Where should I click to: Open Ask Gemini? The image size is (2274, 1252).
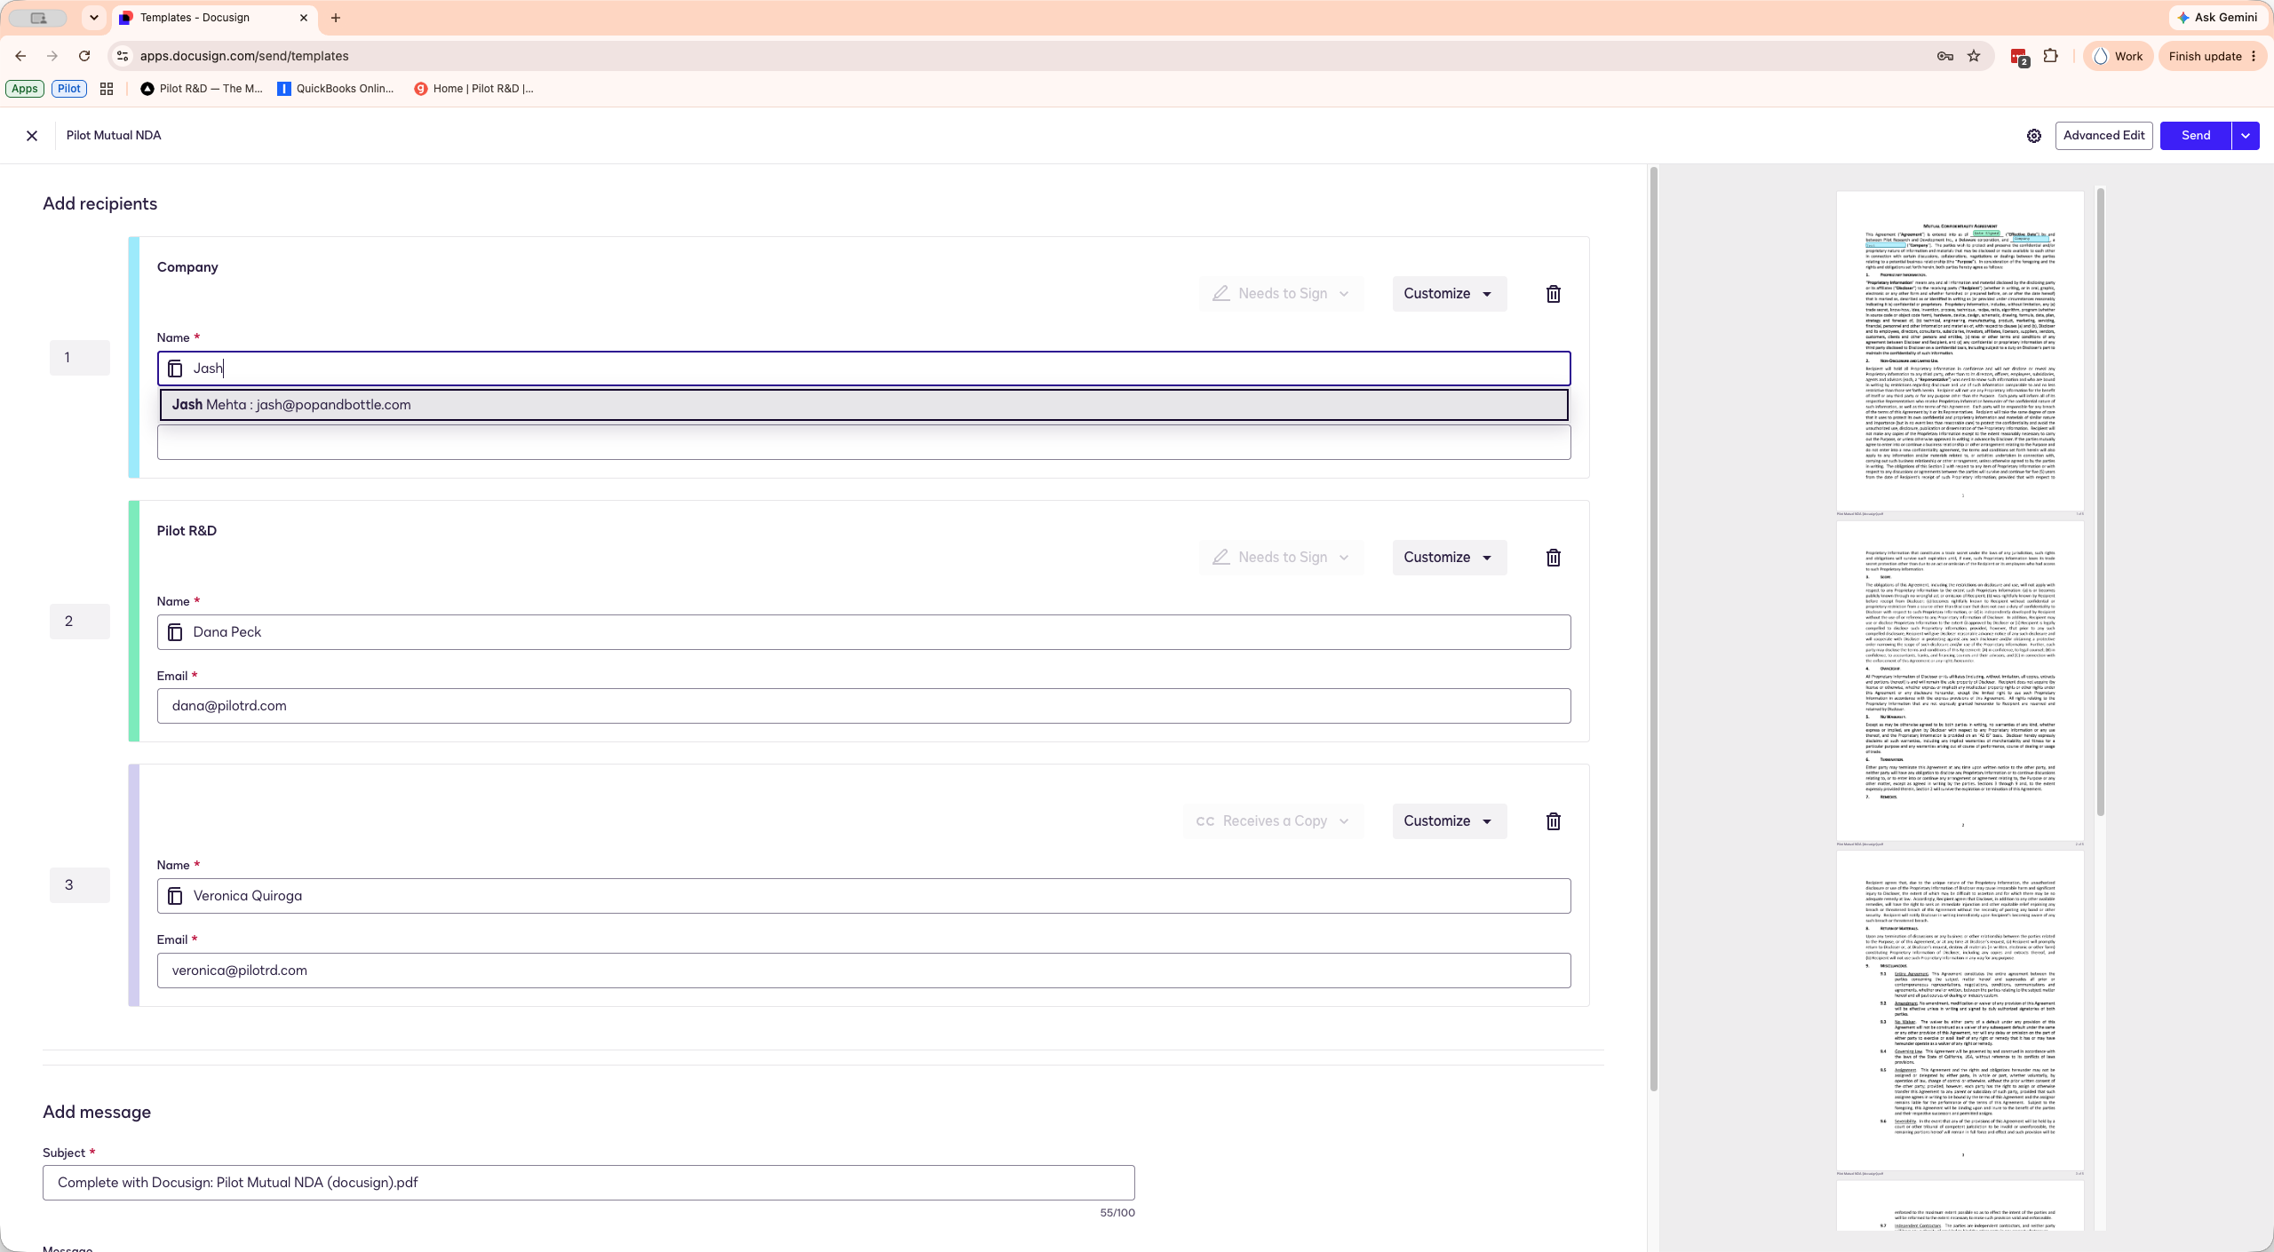(2216, 18)
